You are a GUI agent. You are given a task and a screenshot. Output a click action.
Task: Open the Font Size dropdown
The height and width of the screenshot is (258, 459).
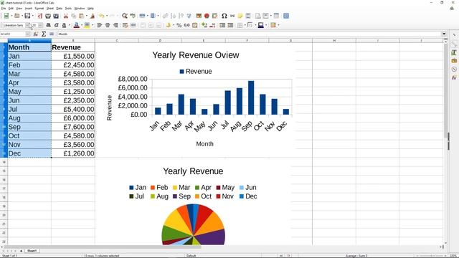tap(41, 25)
